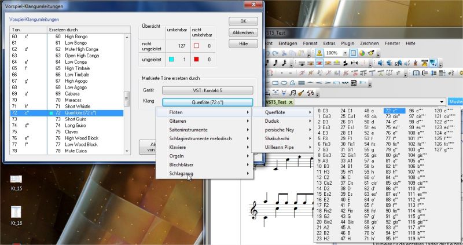
Task: Click the color wheel icon in the toolbar
Action: [361, 53]
